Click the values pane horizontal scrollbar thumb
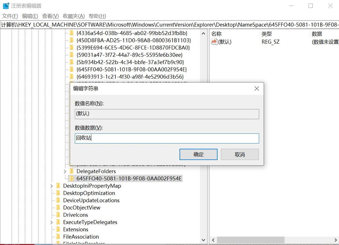This screenshot has width=339, height=245. [251, 240]
